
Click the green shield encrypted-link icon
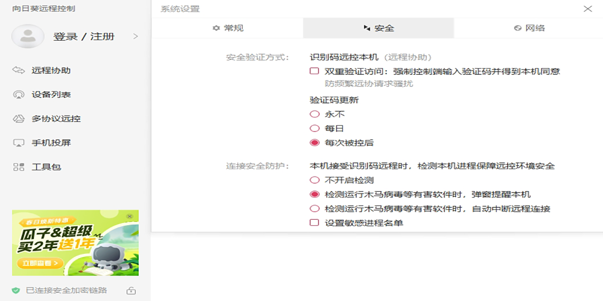point(16,290)
